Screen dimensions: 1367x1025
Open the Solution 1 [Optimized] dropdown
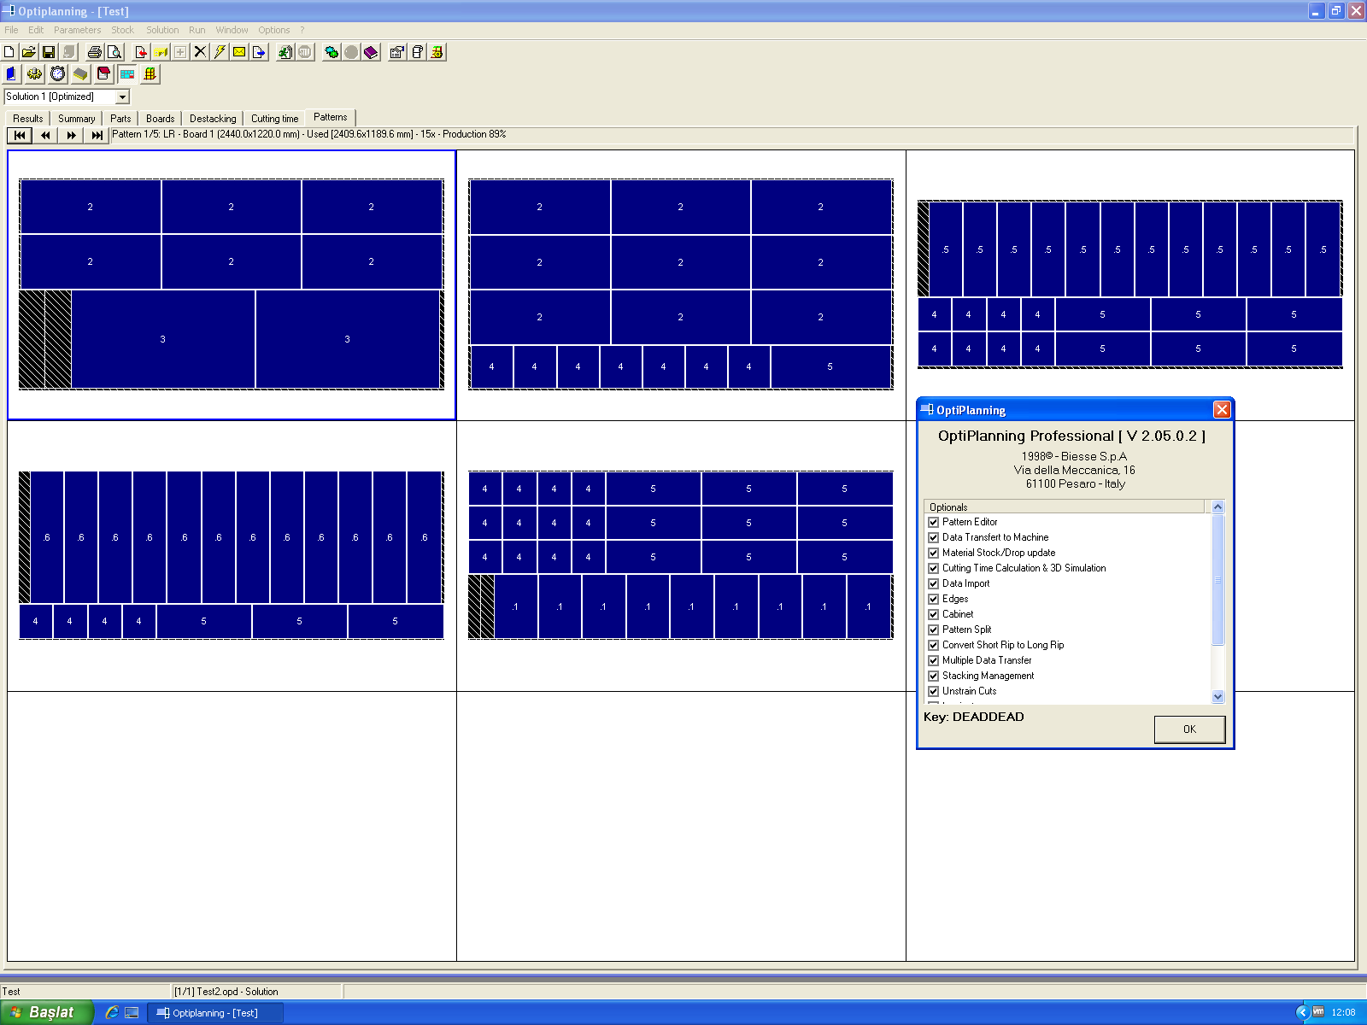point(121,97)
